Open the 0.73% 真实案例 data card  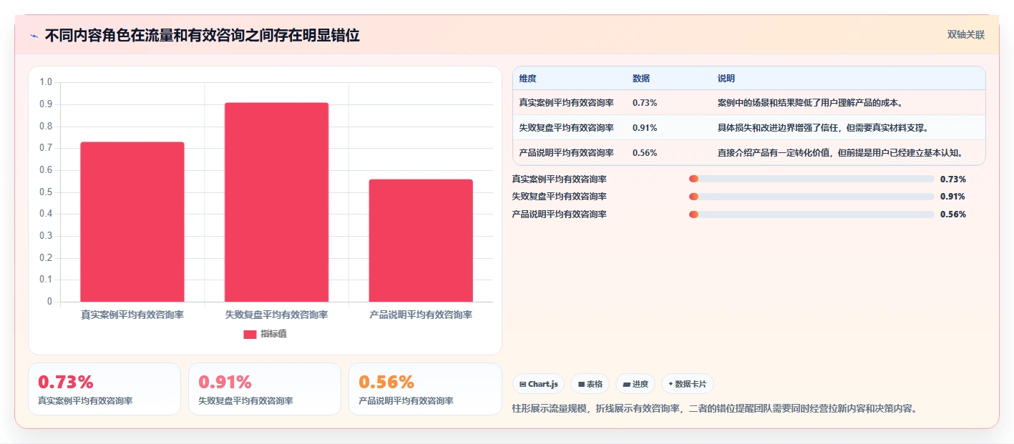coord(104,389)
